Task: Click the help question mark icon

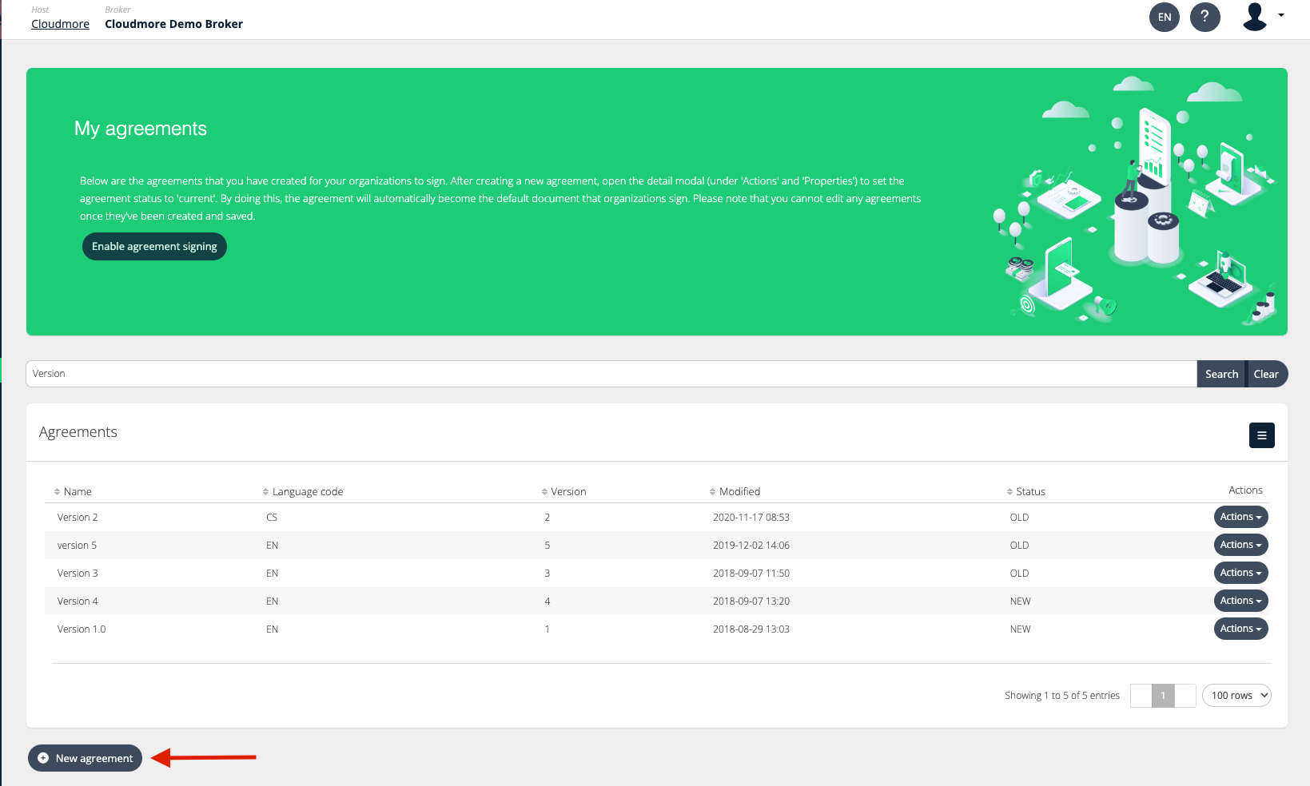Action: (1205, 17)
